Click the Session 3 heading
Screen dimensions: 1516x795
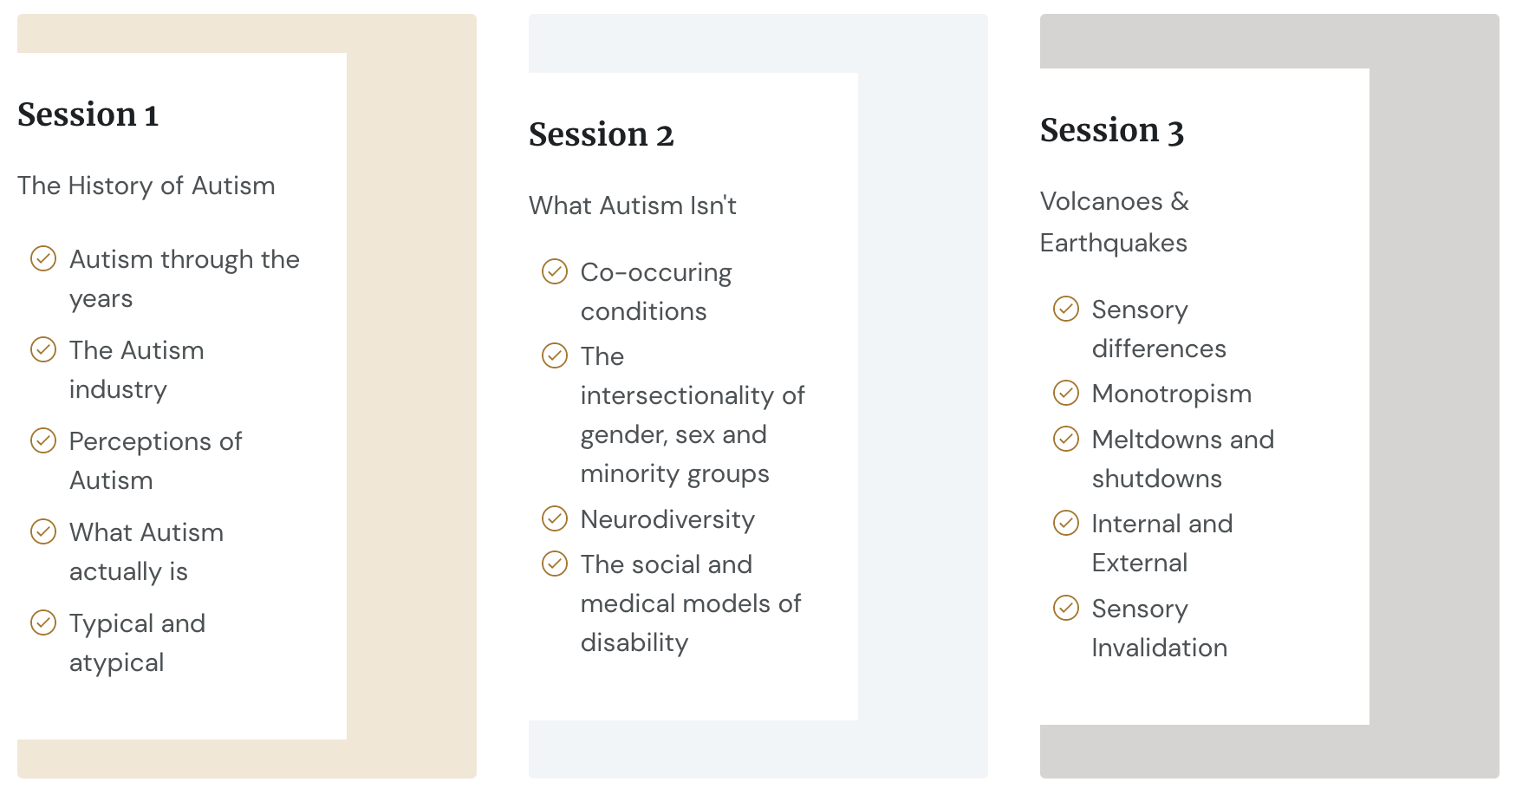click(1112, 130)
